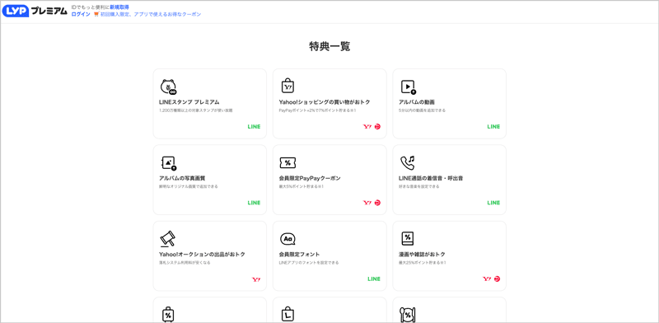Open the first-purchase app coupon link
Viewport: 659px width, 323px height.
coord(151,14)
